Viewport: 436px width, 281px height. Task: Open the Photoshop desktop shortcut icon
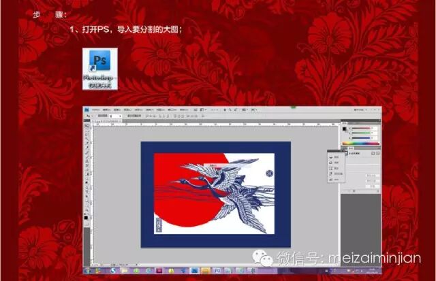pos(100,69)
